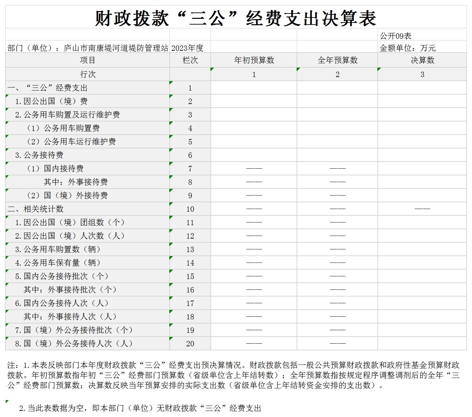The height and width of the screenshot is (417, 472).
Task: Click the 决算数 column header
Action: coord(422,60)
